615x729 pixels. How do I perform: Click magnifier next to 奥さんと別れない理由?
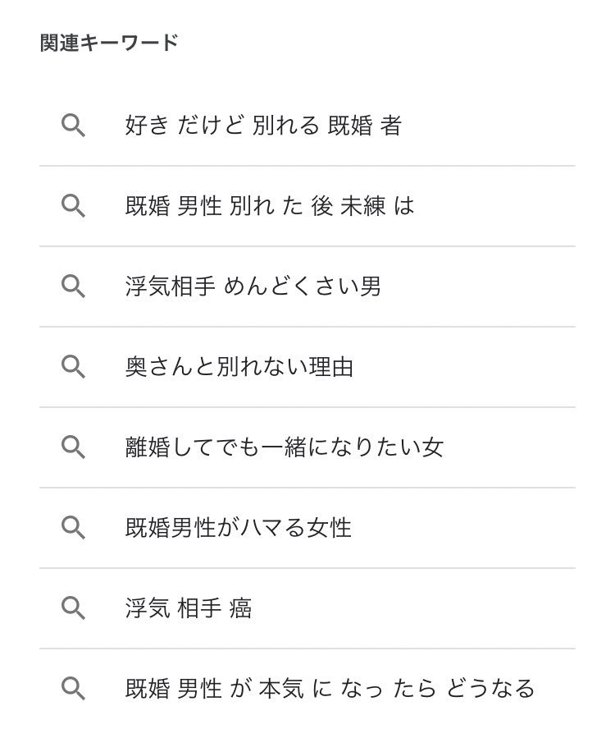74,367
